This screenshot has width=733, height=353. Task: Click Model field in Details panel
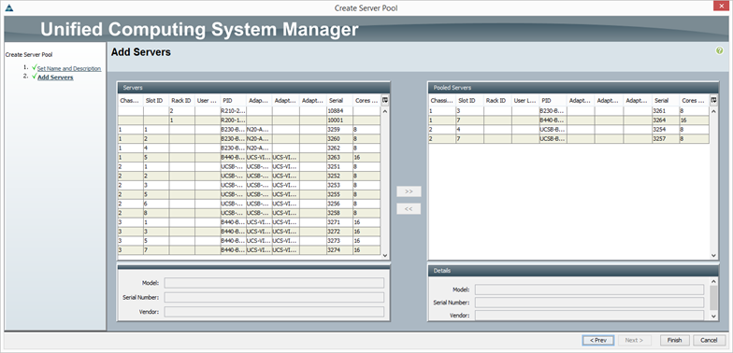point(589,289)
